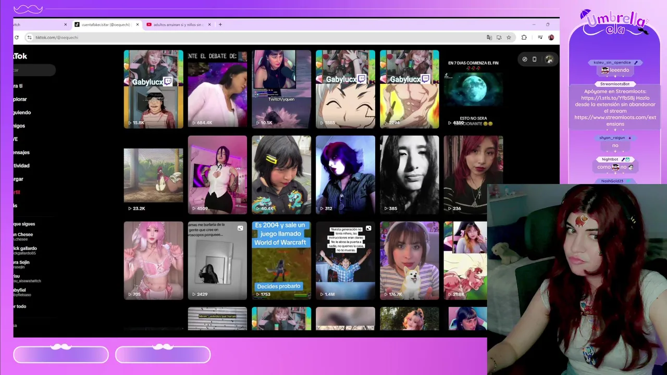Viewport: 667px width, 375px height.
Task: Open the streamloots.com/extensions link in chat
Action: click(x=615, y=121)
